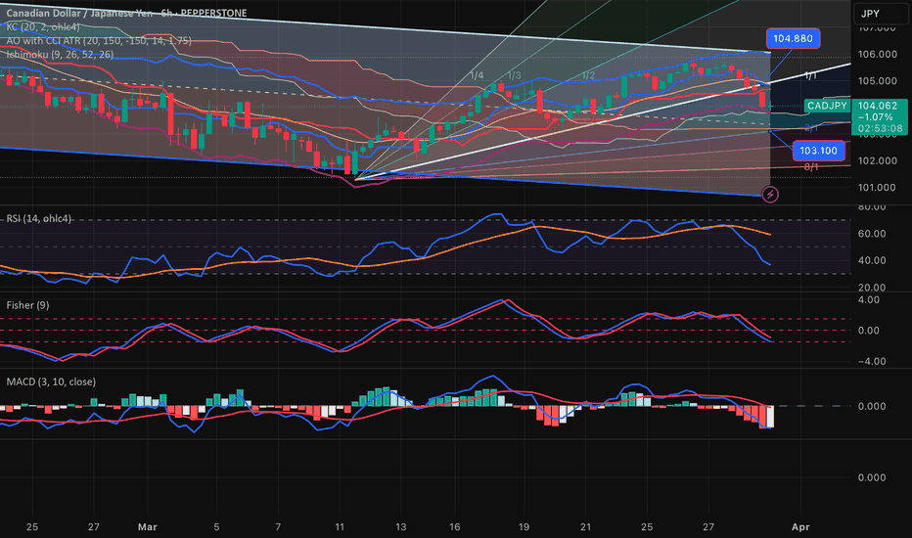
Task: Click the 7 date label on time axis
Action: (278, 527)
